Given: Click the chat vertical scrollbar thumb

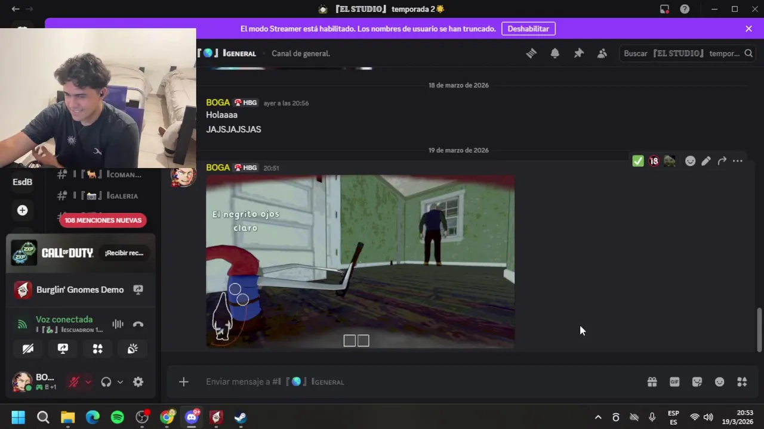Looking at the screenshot, I should tap(759, 329).
